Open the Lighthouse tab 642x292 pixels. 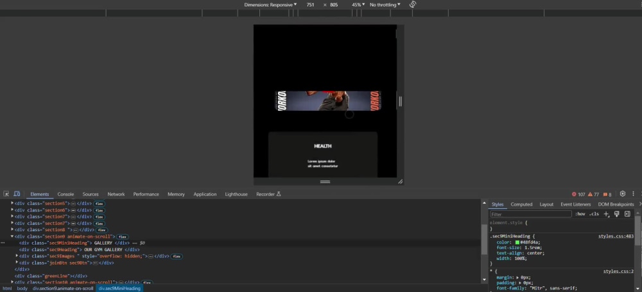click(236, 195)
